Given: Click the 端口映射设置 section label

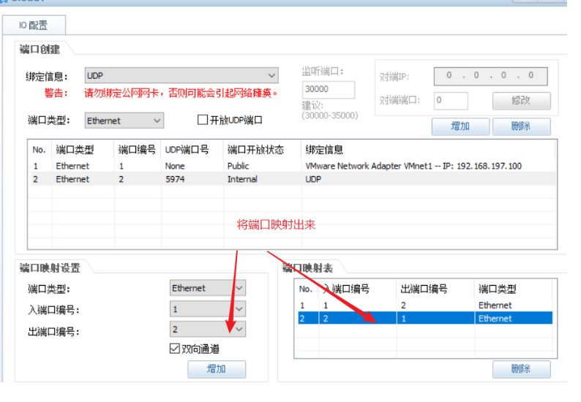Looking at the screenshot, I should click(50, 268).
